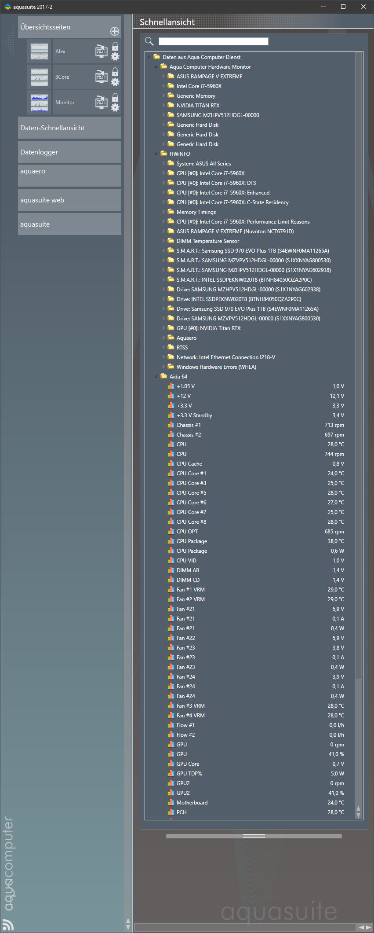This screenshot has width=374, height=933.
Task: Select the CPU OPT sensor chart icon
Action: 171,531
